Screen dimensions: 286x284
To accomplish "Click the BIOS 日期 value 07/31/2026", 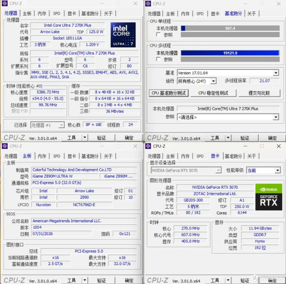I will click(62, 234).
